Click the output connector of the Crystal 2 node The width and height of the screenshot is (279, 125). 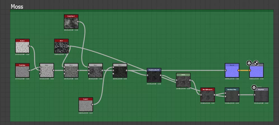click(93, 105)
